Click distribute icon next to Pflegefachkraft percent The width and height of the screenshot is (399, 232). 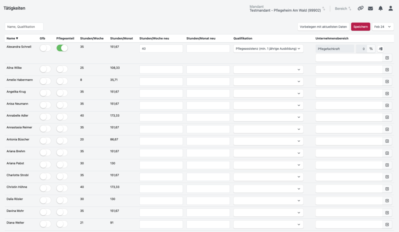tap(380, 49)
